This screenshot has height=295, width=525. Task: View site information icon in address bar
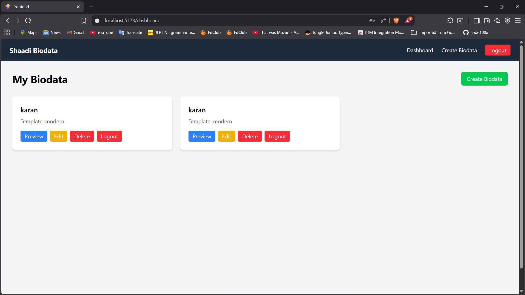click(x=97, y=21)
